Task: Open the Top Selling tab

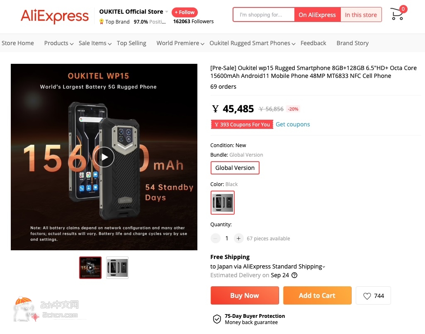Action: coord(131,43)
